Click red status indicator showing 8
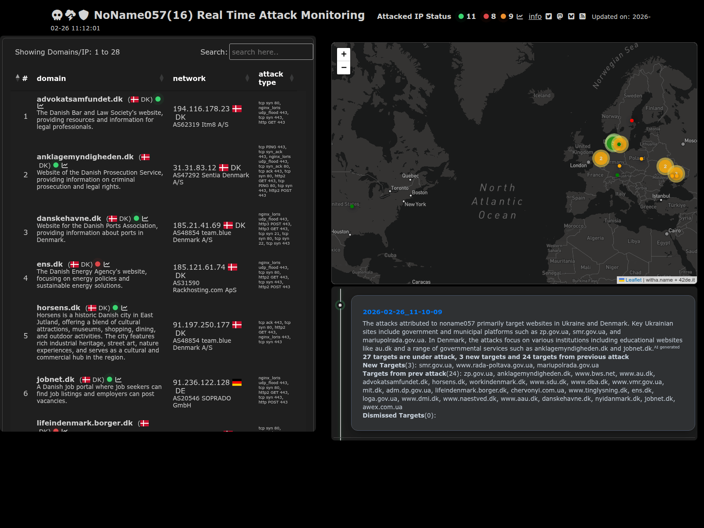The image size is (704, 528). coord(486,16)
